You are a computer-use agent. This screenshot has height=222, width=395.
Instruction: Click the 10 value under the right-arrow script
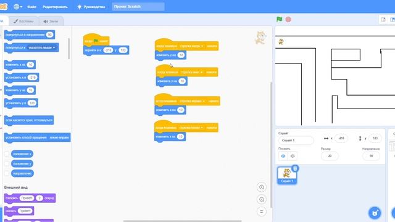[x=181, y=110]
